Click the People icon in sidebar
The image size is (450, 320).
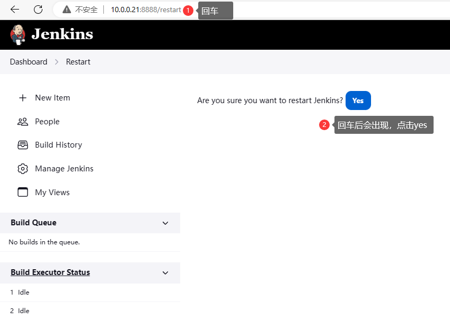click(x=23, y=122)
